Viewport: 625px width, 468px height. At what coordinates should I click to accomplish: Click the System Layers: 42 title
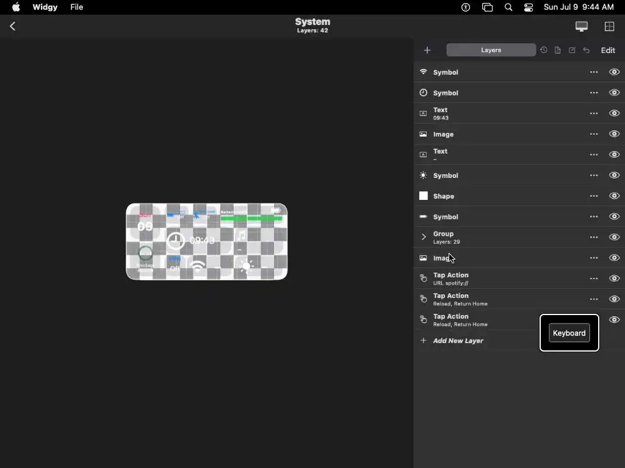[x=312, y=25]
